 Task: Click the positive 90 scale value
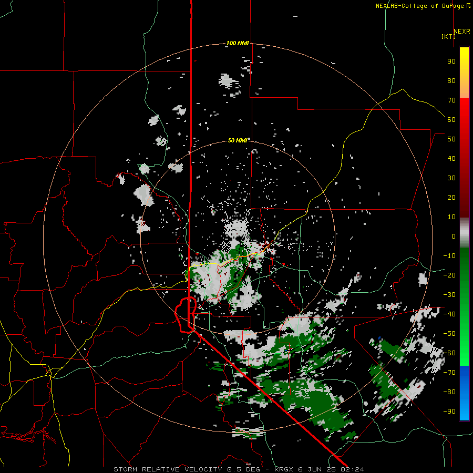click(451, 61)
